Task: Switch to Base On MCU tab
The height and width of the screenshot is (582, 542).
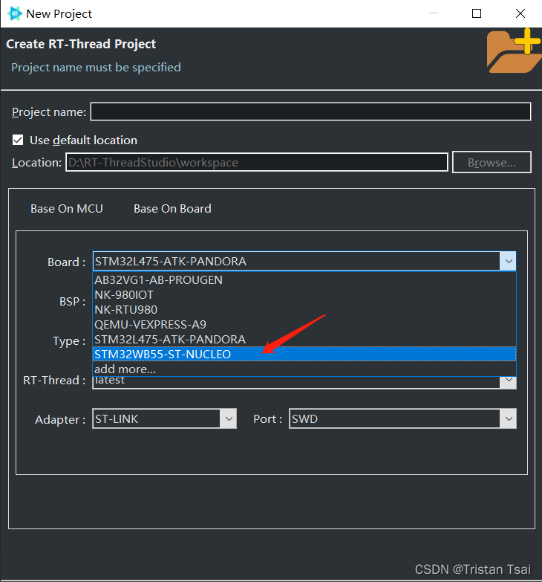Action: point(67,209)
